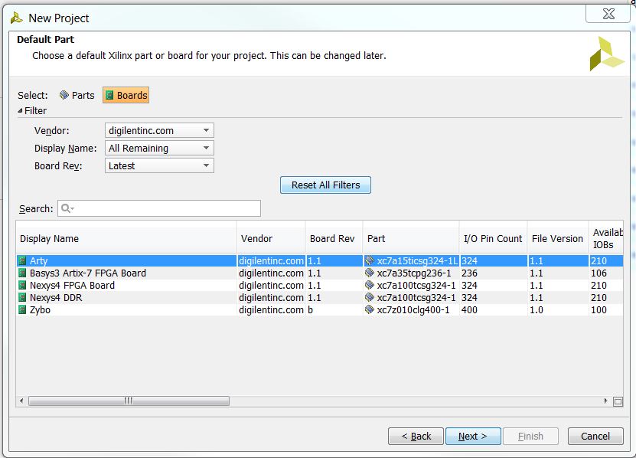Click part chip icon for xc7a35tcpg236-1

click(x=370, y=273)
